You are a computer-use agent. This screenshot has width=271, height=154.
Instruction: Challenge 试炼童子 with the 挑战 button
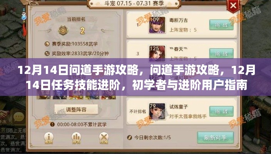221,112
